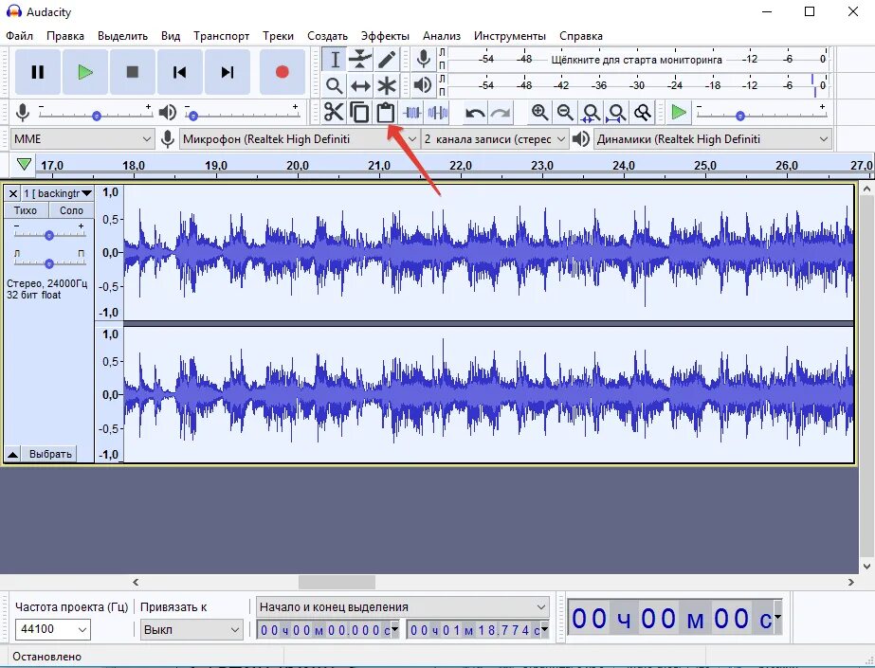The image size is (875, 668).
Task: Skip to start of the track
Action: [180, 72]
